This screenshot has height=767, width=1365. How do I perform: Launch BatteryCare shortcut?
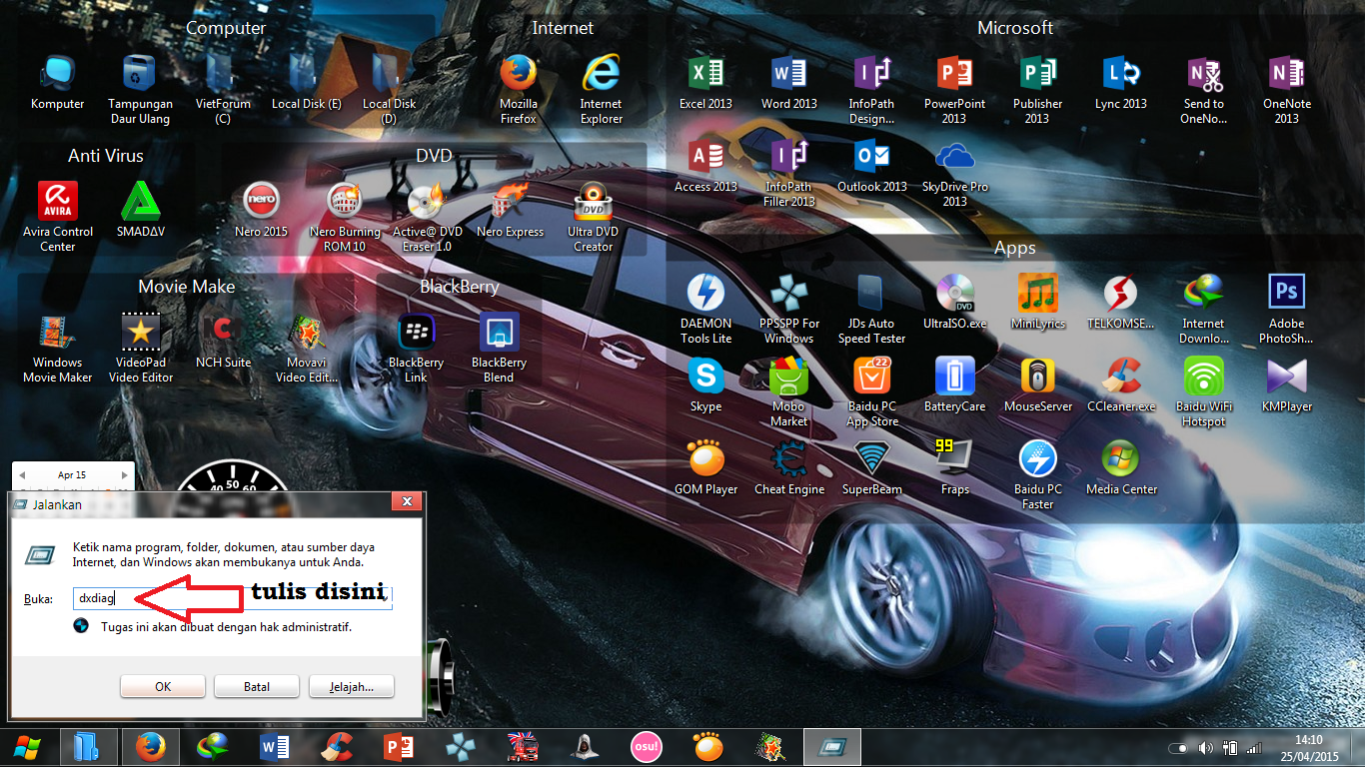click(x=955, y=384)
